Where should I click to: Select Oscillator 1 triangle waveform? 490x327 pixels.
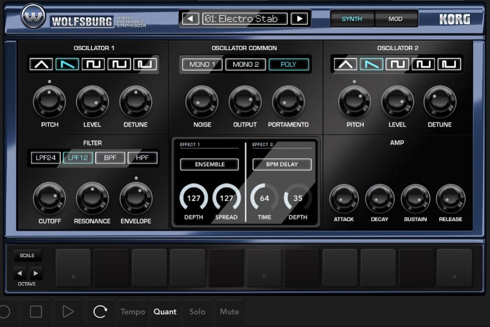click(41, 64)
